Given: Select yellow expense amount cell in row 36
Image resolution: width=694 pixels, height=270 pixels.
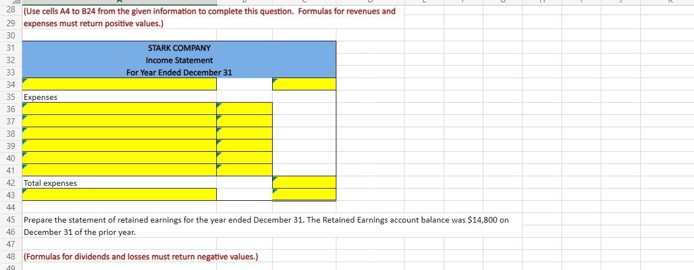Looking at the screenshot, I should [x=245, y=109].
